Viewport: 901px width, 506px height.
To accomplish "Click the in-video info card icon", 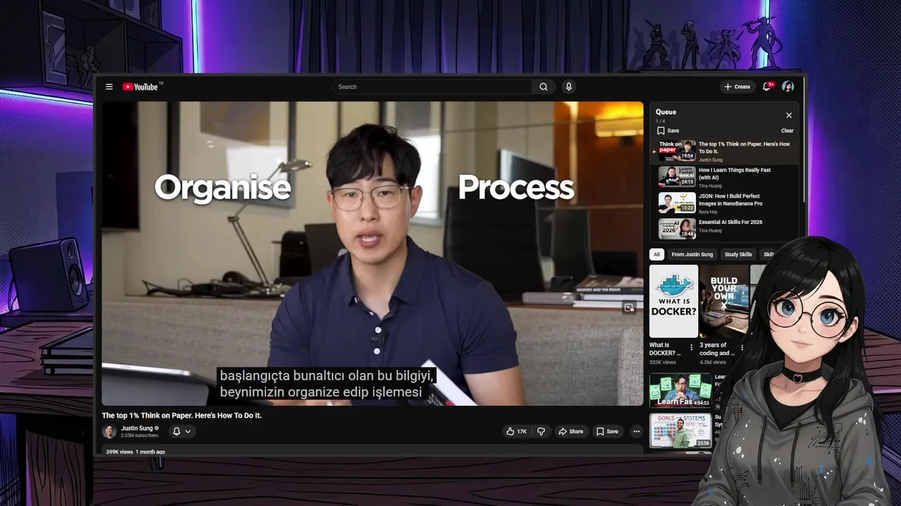I will (x=629, y=307).
